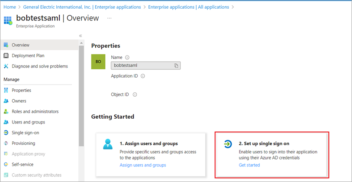Viewport: 352px width, 182px height.
Task: Click the Properties bars icon in sidebar
Action: click(x=6, y=90)
